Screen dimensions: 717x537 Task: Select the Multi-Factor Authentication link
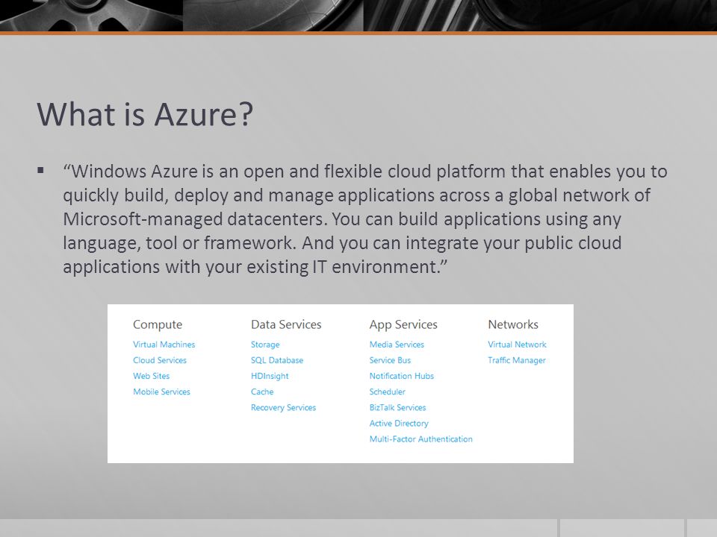(421, 439)
